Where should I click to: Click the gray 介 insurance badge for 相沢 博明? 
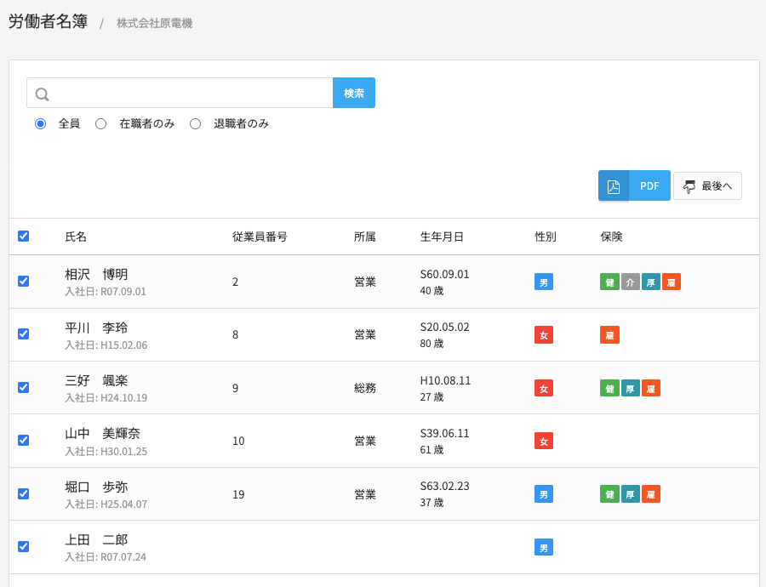pos(630,282)
